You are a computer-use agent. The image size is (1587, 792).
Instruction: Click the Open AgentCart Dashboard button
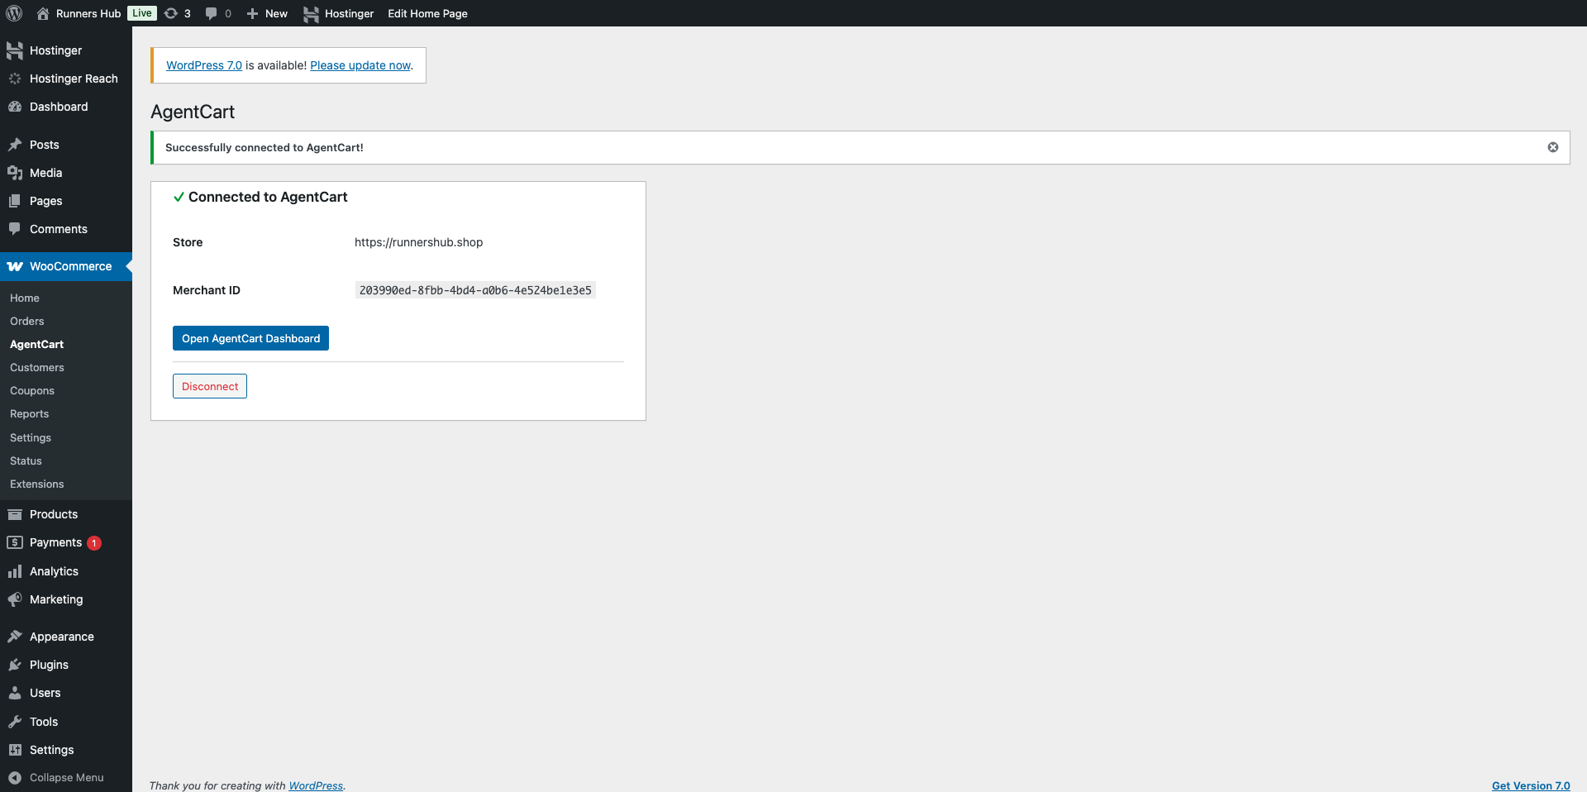pyautogui.click(x=250, y=338)
